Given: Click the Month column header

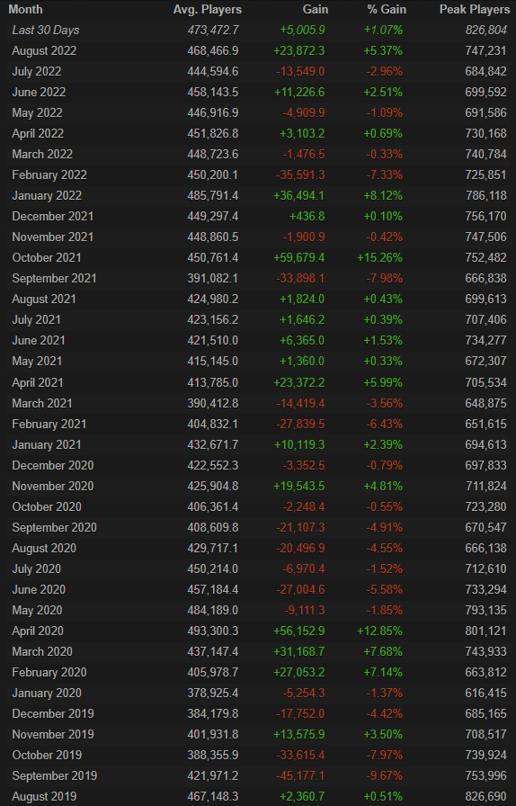Looking at the screenshot, I should coord(25,9).
